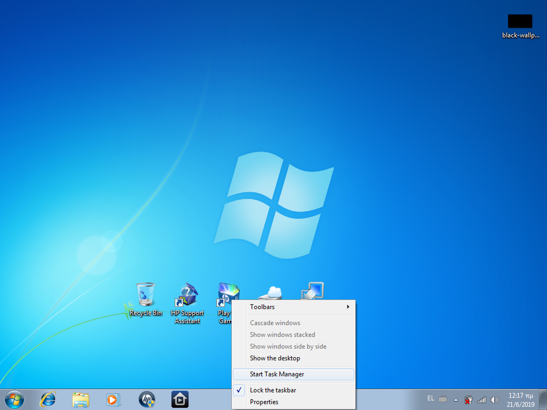Open taskbar Properties from context menu
Screen dimensions: 547x410
point(294,403)
